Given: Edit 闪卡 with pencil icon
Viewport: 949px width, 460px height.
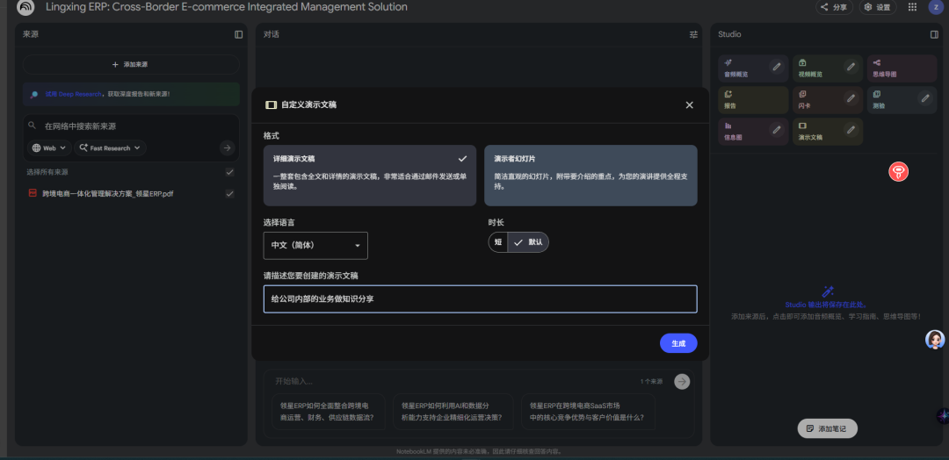Looking at the screenshot, I should pyautogui.click(x=851, y=98).
